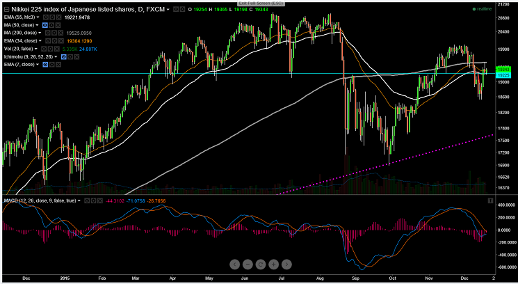Toggle visibility of EMA (34, close)

pyautogui.click(x=48, y=41)
